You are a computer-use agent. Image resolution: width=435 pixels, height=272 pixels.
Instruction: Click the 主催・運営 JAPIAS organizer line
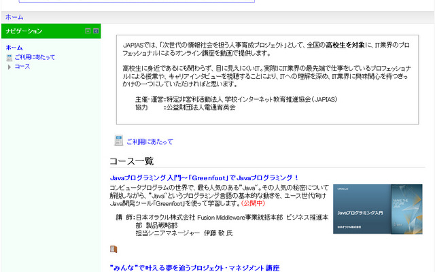tap(236, 99)
